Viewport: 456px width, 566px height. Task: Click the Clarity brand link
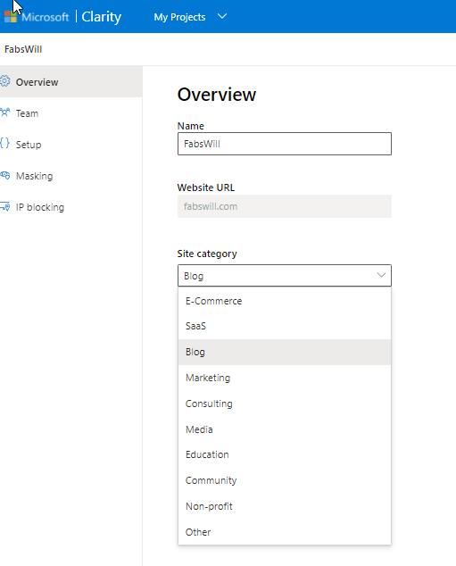102,17
